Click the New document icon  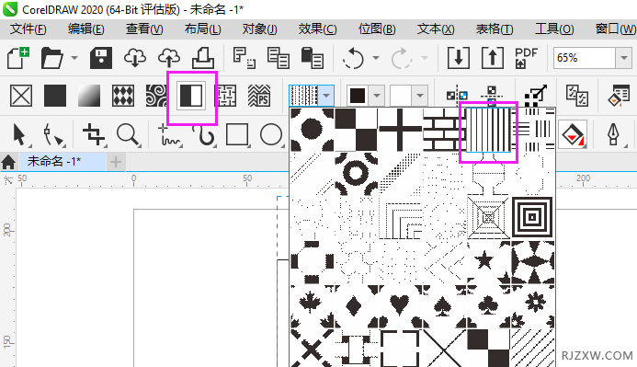pos(18,57)
